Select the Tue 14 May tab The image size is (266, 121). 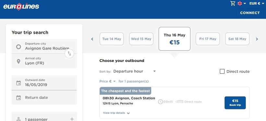point(112,39)
